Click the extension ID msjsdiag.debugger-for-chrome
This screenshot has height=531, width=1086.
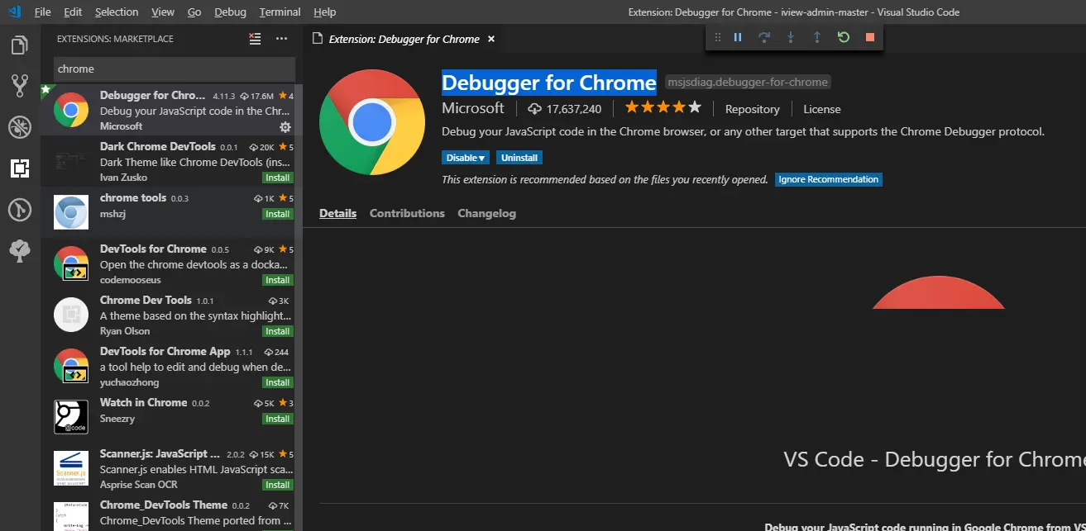point(748,82)
